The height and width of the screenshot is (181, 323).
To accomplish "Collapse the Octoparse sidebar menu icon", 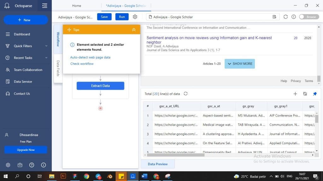I will coord(44,6).
